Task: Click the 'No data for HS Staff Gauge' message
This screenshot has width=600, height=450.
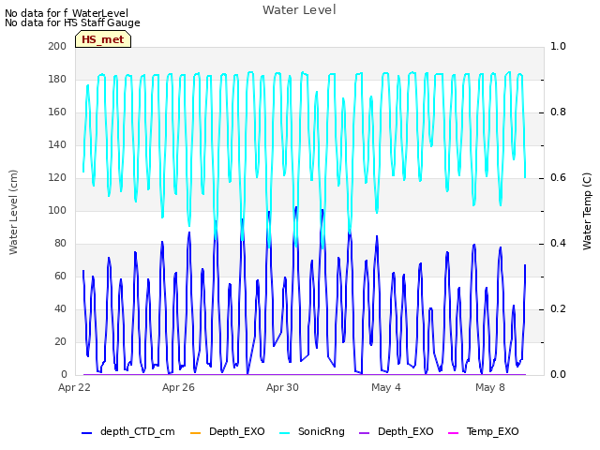Action: 72,22
